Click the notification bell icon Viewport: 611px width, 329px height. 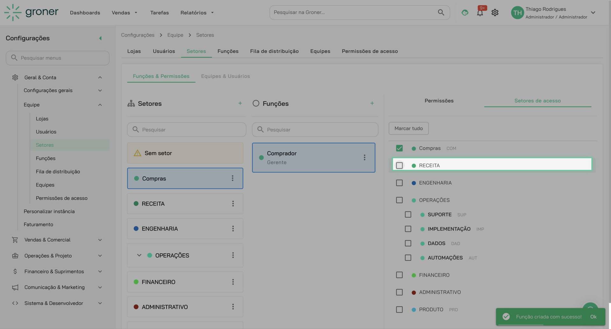pyautogui.click(x=480, y=13)
